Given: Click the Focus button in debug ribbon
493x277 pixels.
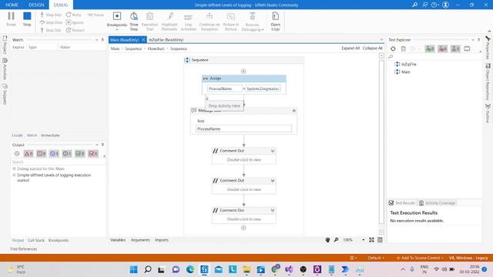Looking at the screenshot, I should pos(96,15).
